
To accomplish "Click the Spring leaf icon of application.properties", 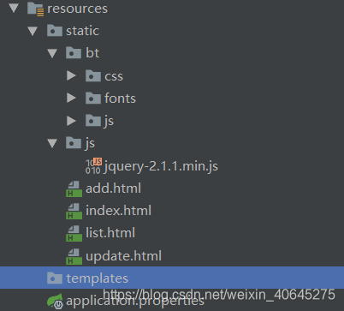I will (55, 302).
